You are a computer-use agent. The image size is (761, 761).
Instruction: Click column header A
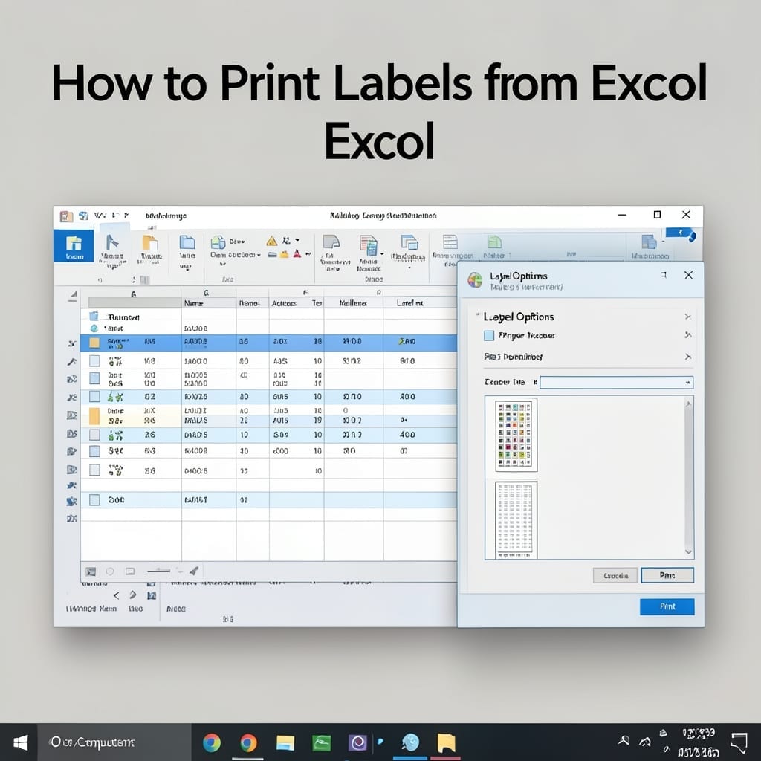(134, 294)
